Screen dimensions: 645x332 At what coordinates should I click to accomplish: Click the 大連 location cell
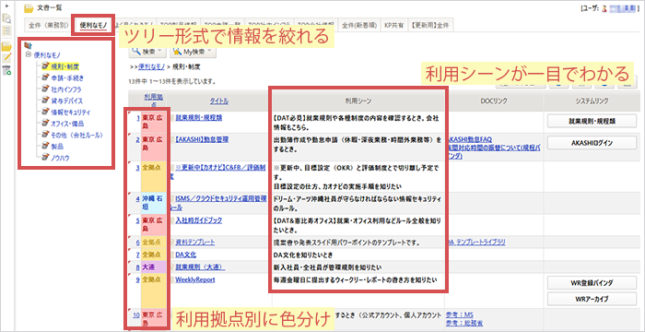154,267
